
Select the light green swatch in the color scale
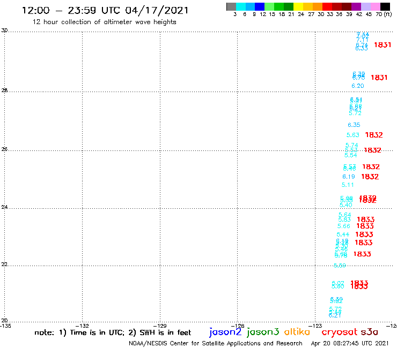tap(270, 6)
